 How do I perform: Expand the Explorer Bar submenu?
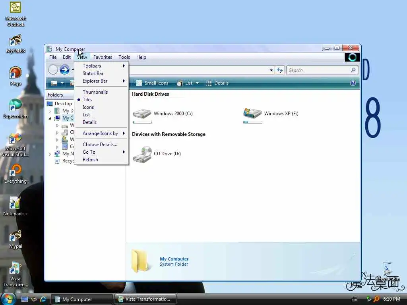click(101, 81)
